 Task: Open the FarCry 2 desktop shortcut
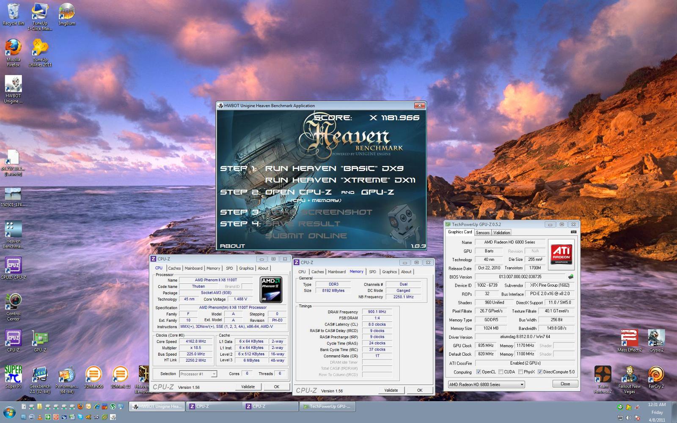tap(656, 377)
